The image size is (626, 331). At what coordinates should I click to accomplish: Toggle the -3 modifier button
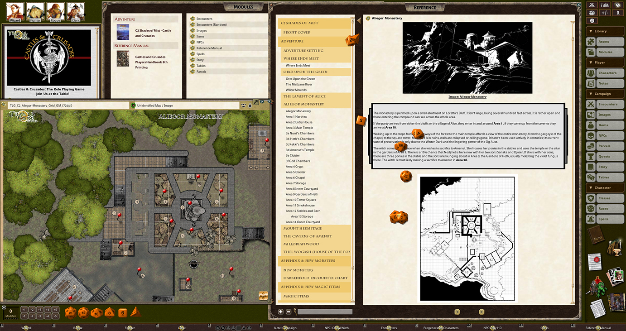(39, 317)
